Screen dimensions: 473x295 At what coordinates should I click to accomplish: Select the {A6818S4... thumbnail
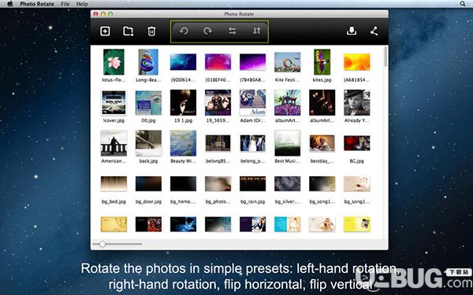357,62
